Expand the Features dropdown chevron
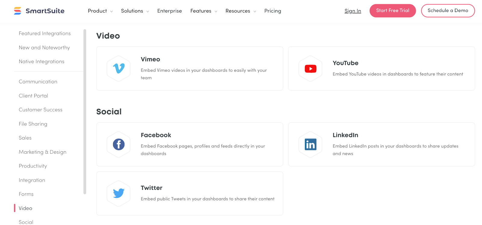482x225 pixels. click(216, 11)
